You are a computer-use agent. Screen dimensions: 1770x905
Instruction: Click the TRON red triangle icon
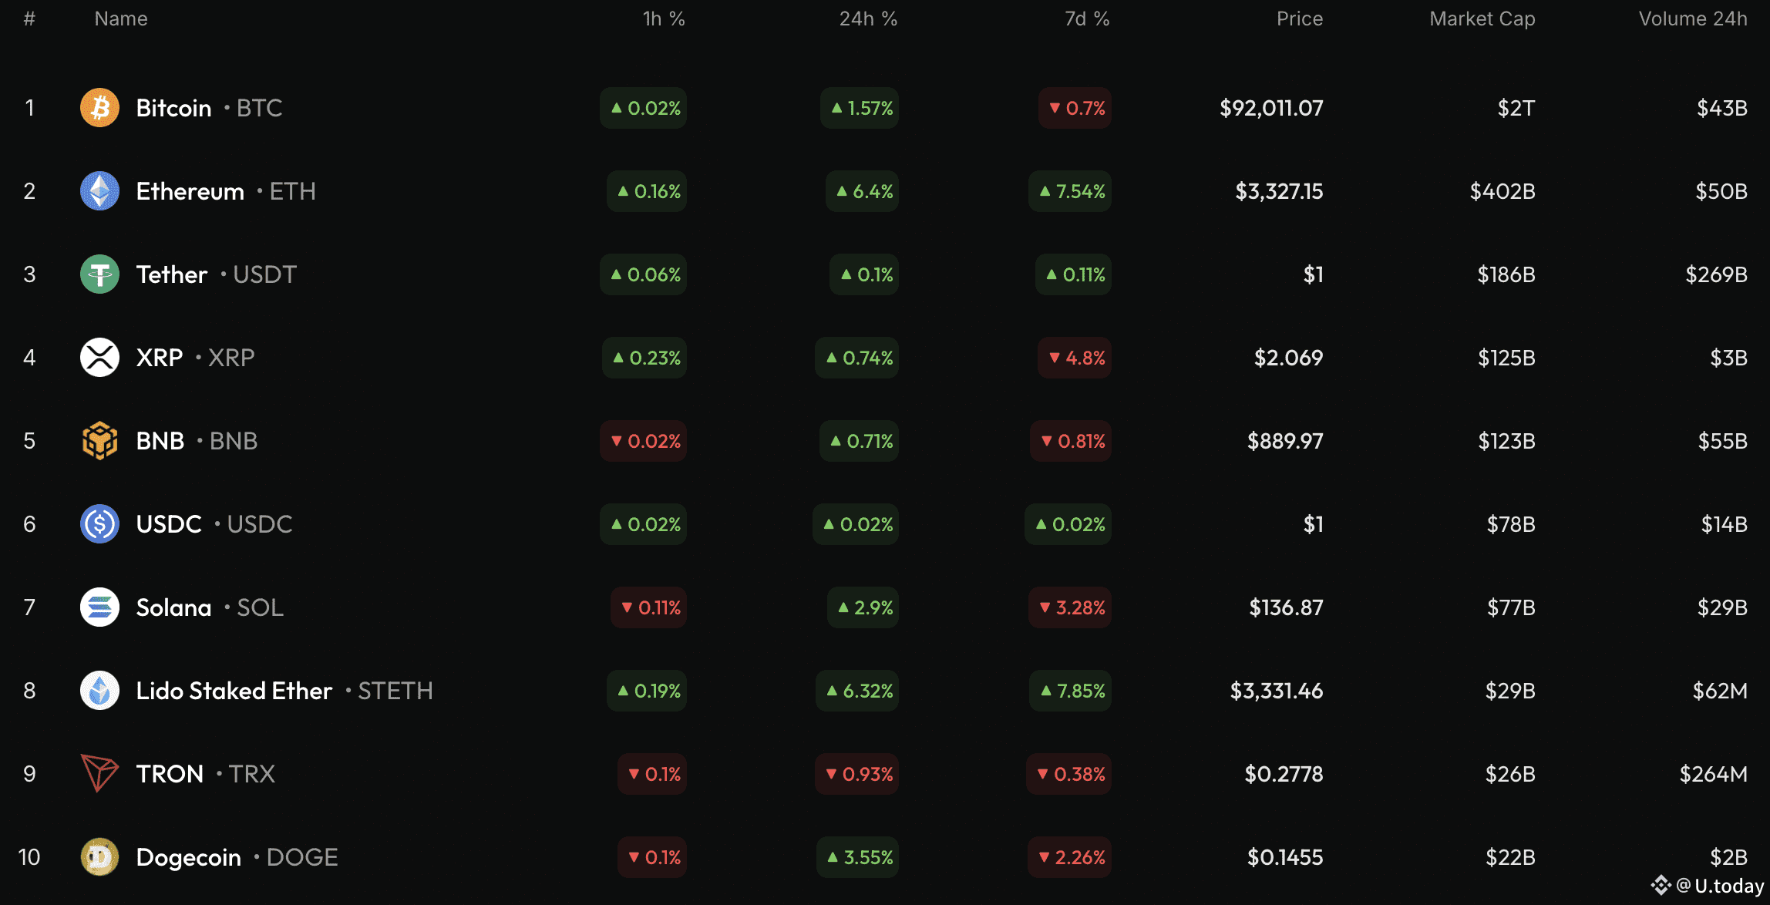[x=99, y=774]
